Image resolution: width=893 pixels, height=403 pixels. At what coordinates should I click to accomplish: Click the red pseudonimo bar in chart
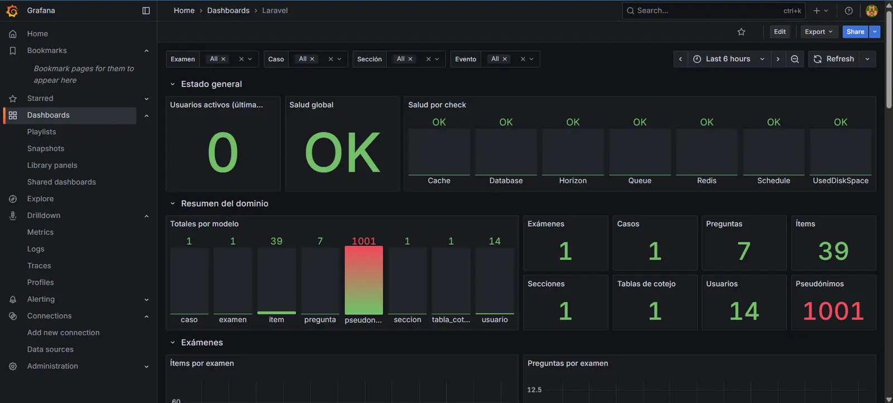coord(364,280)
